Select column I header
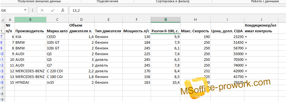The image size is (288, 104). coord(227,20)
